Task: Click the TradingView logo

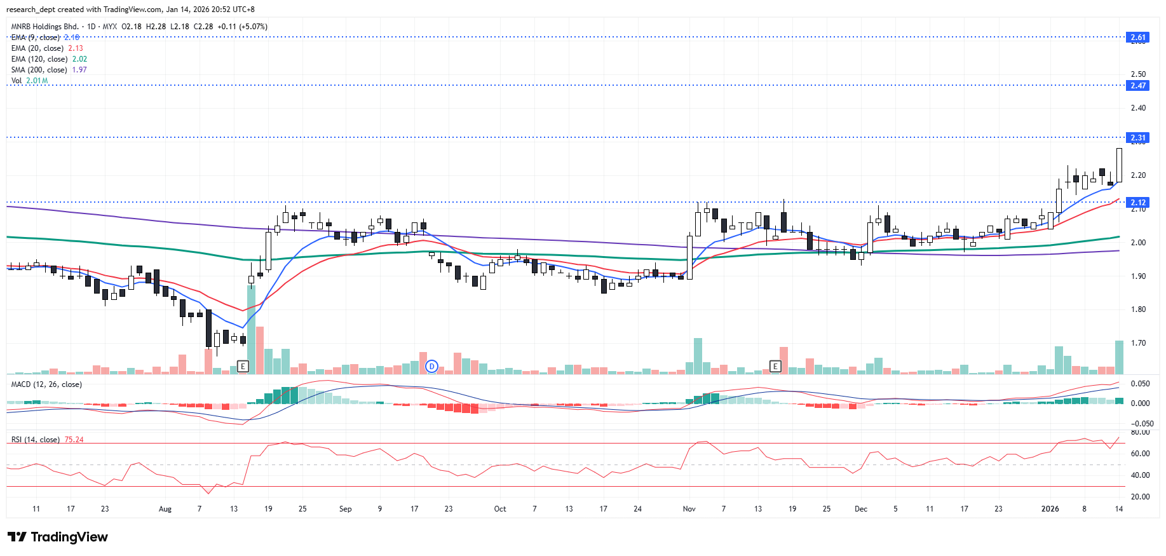Action: (x=58, y=537)
